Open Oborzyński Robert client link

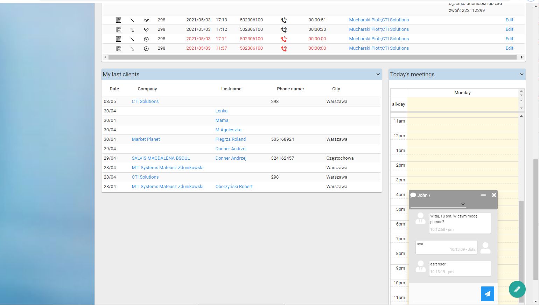point(234,187)
